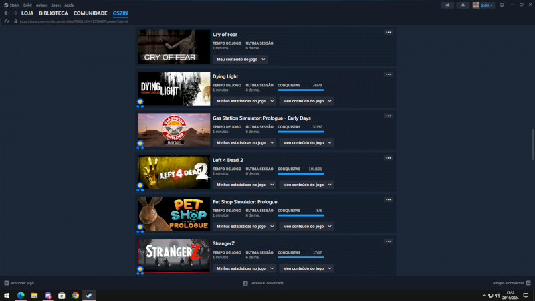535x301 pixels.
Task: Open Pet Shop Simulator: Prologue title link
Action: pos(245,202)
